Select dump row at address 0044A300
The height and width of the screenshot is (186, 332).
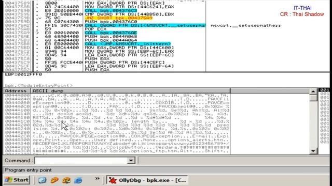tap(117, 140)
